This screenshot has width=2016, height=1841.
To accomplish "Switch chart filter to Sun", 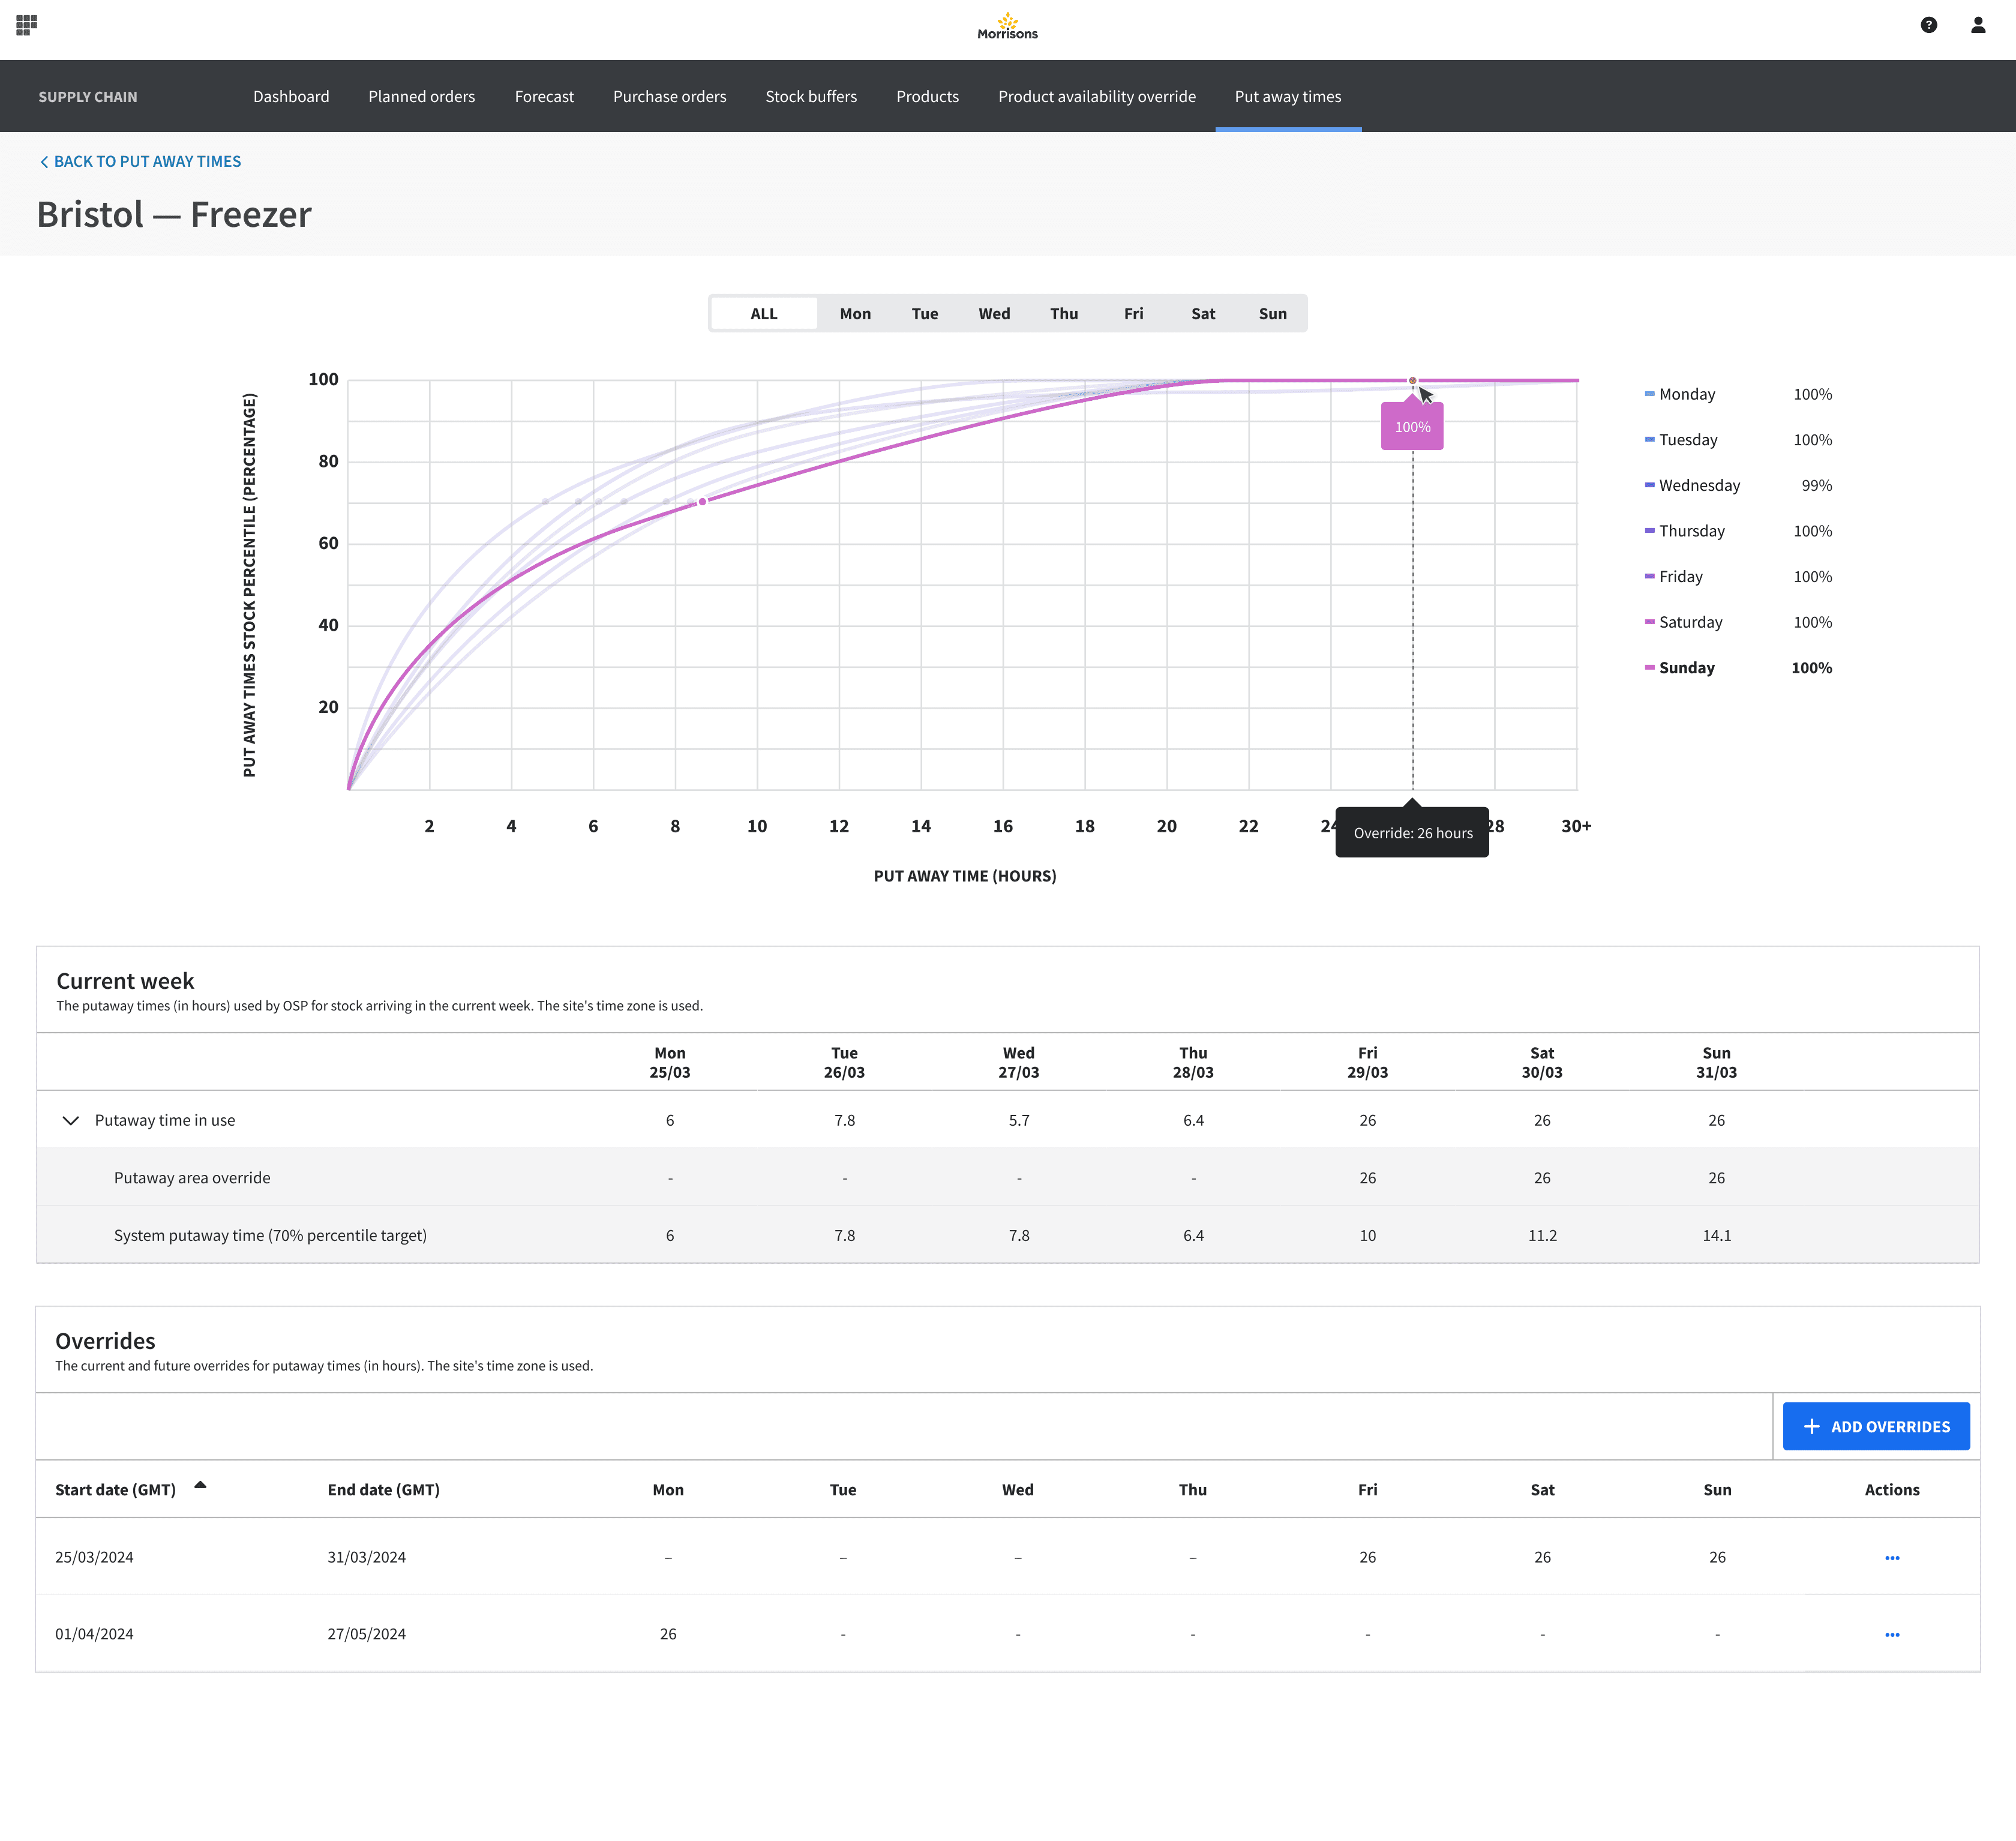I will (x=1272, y=314).
